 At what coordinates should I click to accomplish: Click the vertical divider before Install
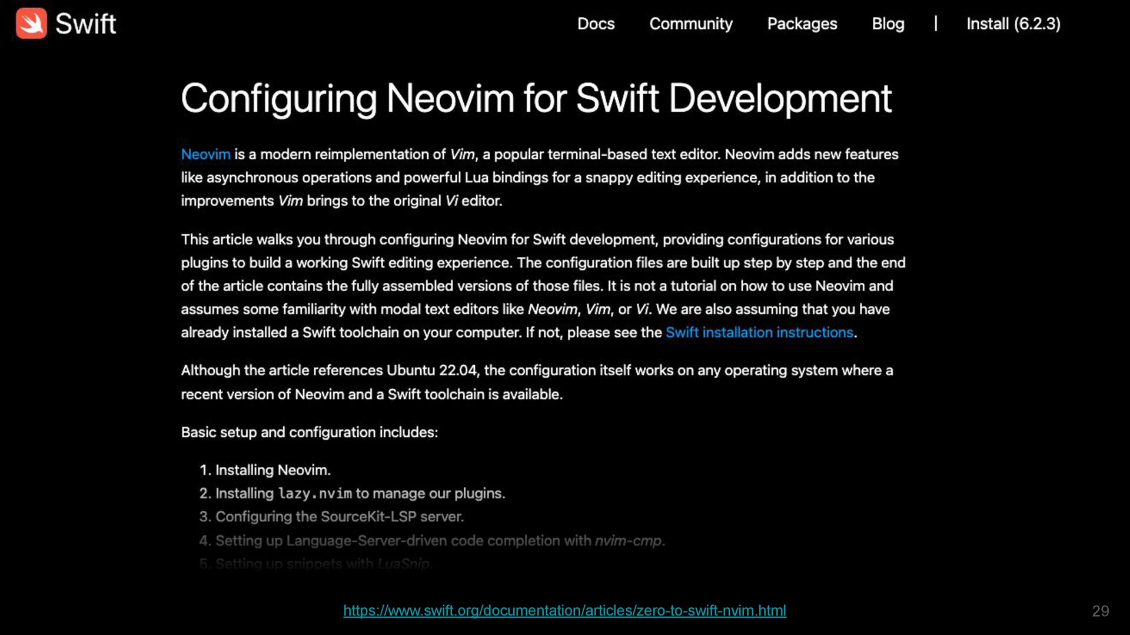(935, 24)
